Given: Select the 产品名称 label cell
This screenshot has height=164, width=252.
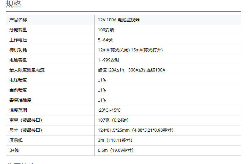Looking at the screenshot, I should pyautogui.click(x=18, y=20).
